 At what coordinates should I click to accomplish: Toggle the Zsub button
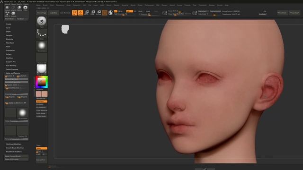[x=148, y=11]
